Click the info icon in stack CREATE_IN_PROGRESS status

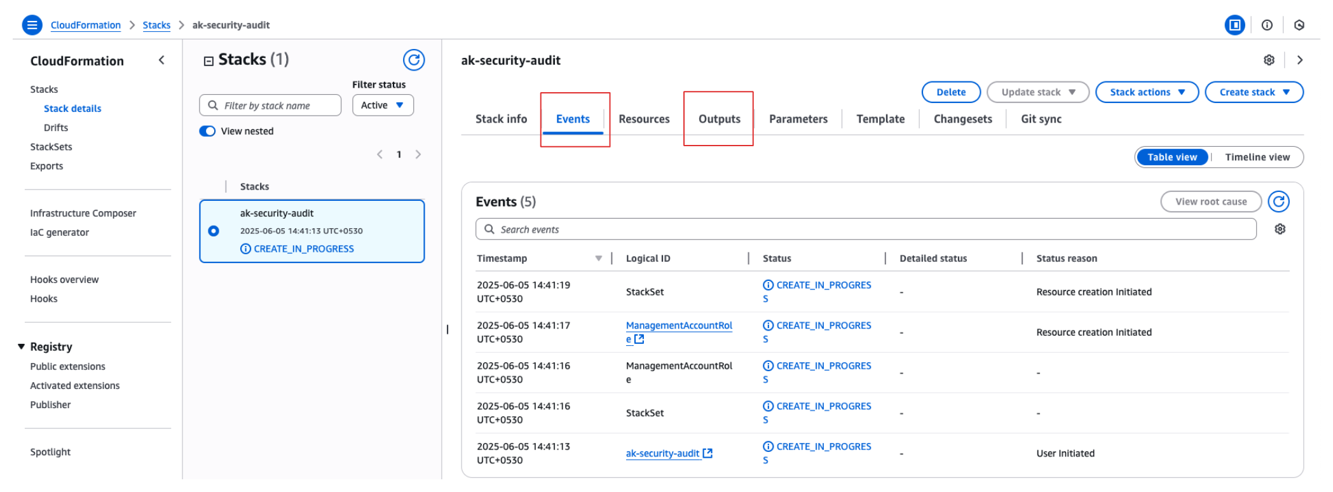[245, 249]
